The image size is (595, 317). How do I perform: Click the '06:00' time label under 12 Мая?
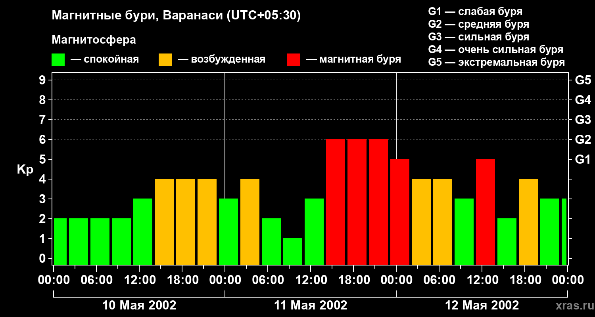pos(439,280)
